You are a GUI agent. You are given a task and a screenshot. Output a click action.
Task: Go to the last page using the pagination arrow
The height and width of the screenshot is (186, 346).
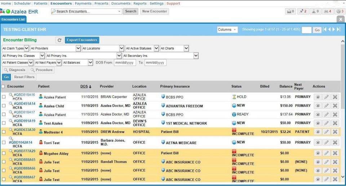point(338,30)
